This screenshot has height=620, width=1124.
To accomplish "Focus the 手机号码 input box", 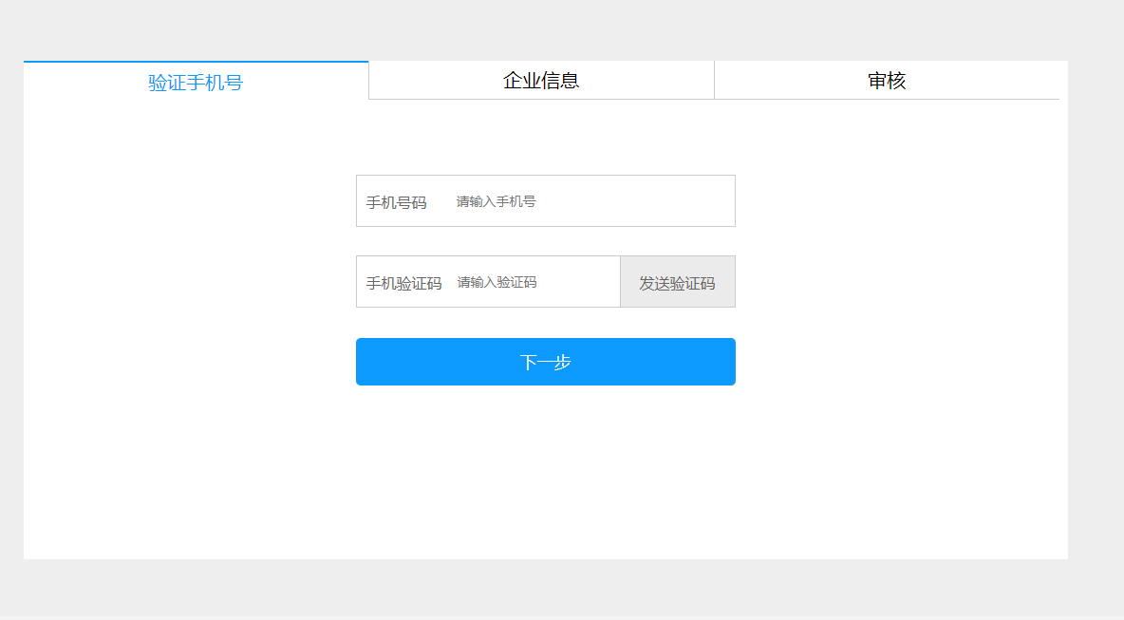I will pyautogui.click(x=589, y=201).
